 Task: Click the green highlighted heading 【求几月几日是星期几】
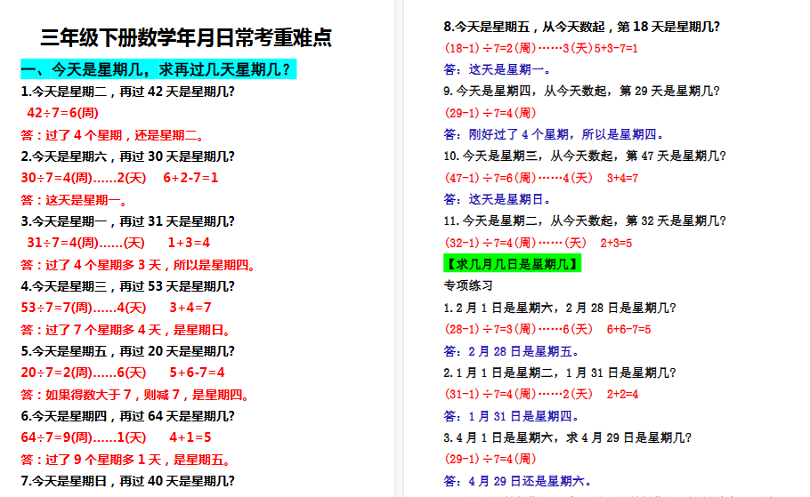(x=512, y=263)
